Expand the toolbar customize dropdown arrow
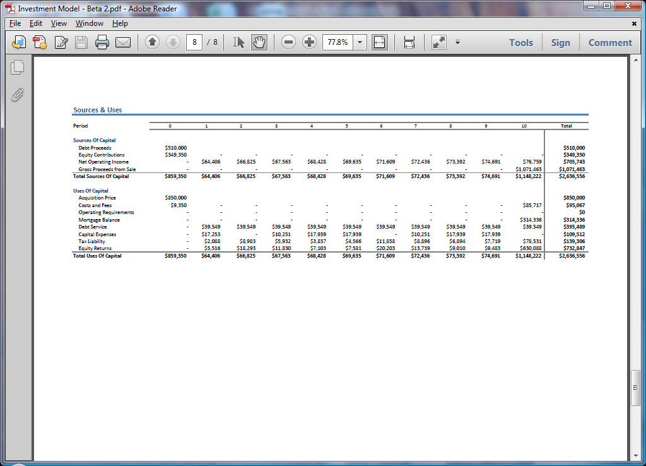Image resolution: width=646 pixels, height=466 pixels. click(x=457, y=42)
